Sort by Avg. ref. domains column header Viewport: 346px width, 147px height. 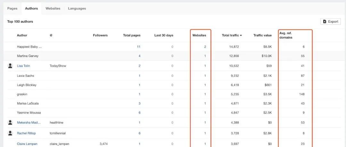click(286, 35)
